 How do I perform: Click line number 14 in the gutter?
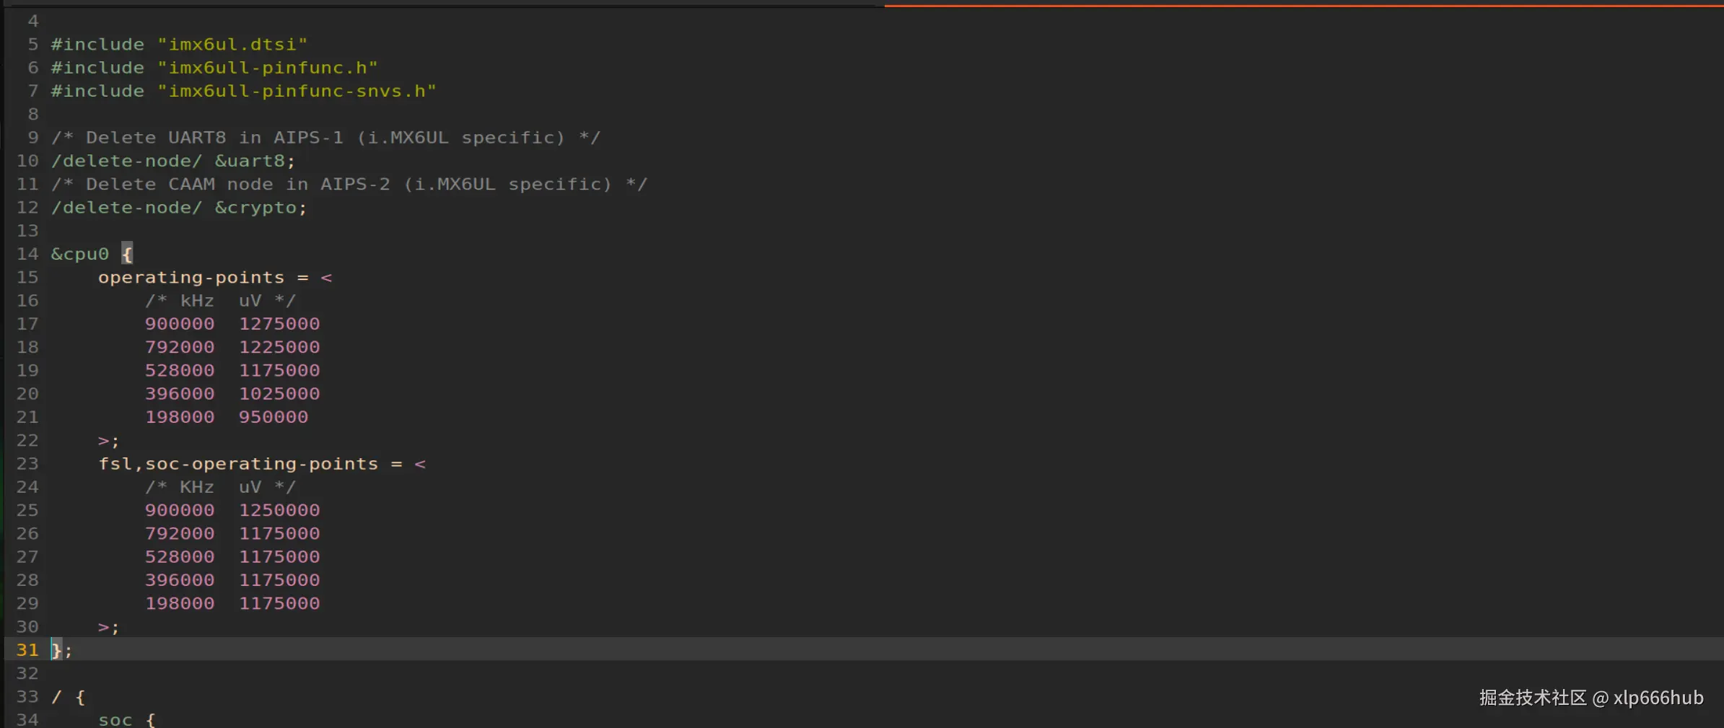[x=27, y=254]
